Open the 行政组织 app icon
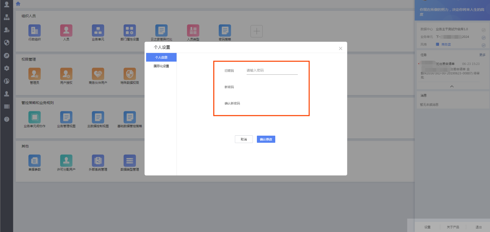The width and height of the screenshot is (490, 232). [35, 30]
